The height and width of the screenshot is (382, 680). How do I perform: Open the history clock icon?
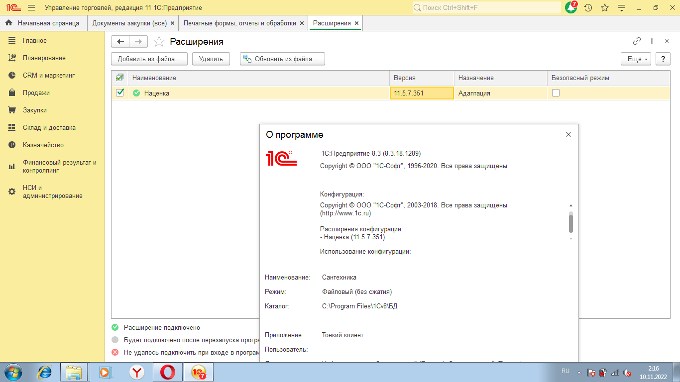(x=588, y=8)
